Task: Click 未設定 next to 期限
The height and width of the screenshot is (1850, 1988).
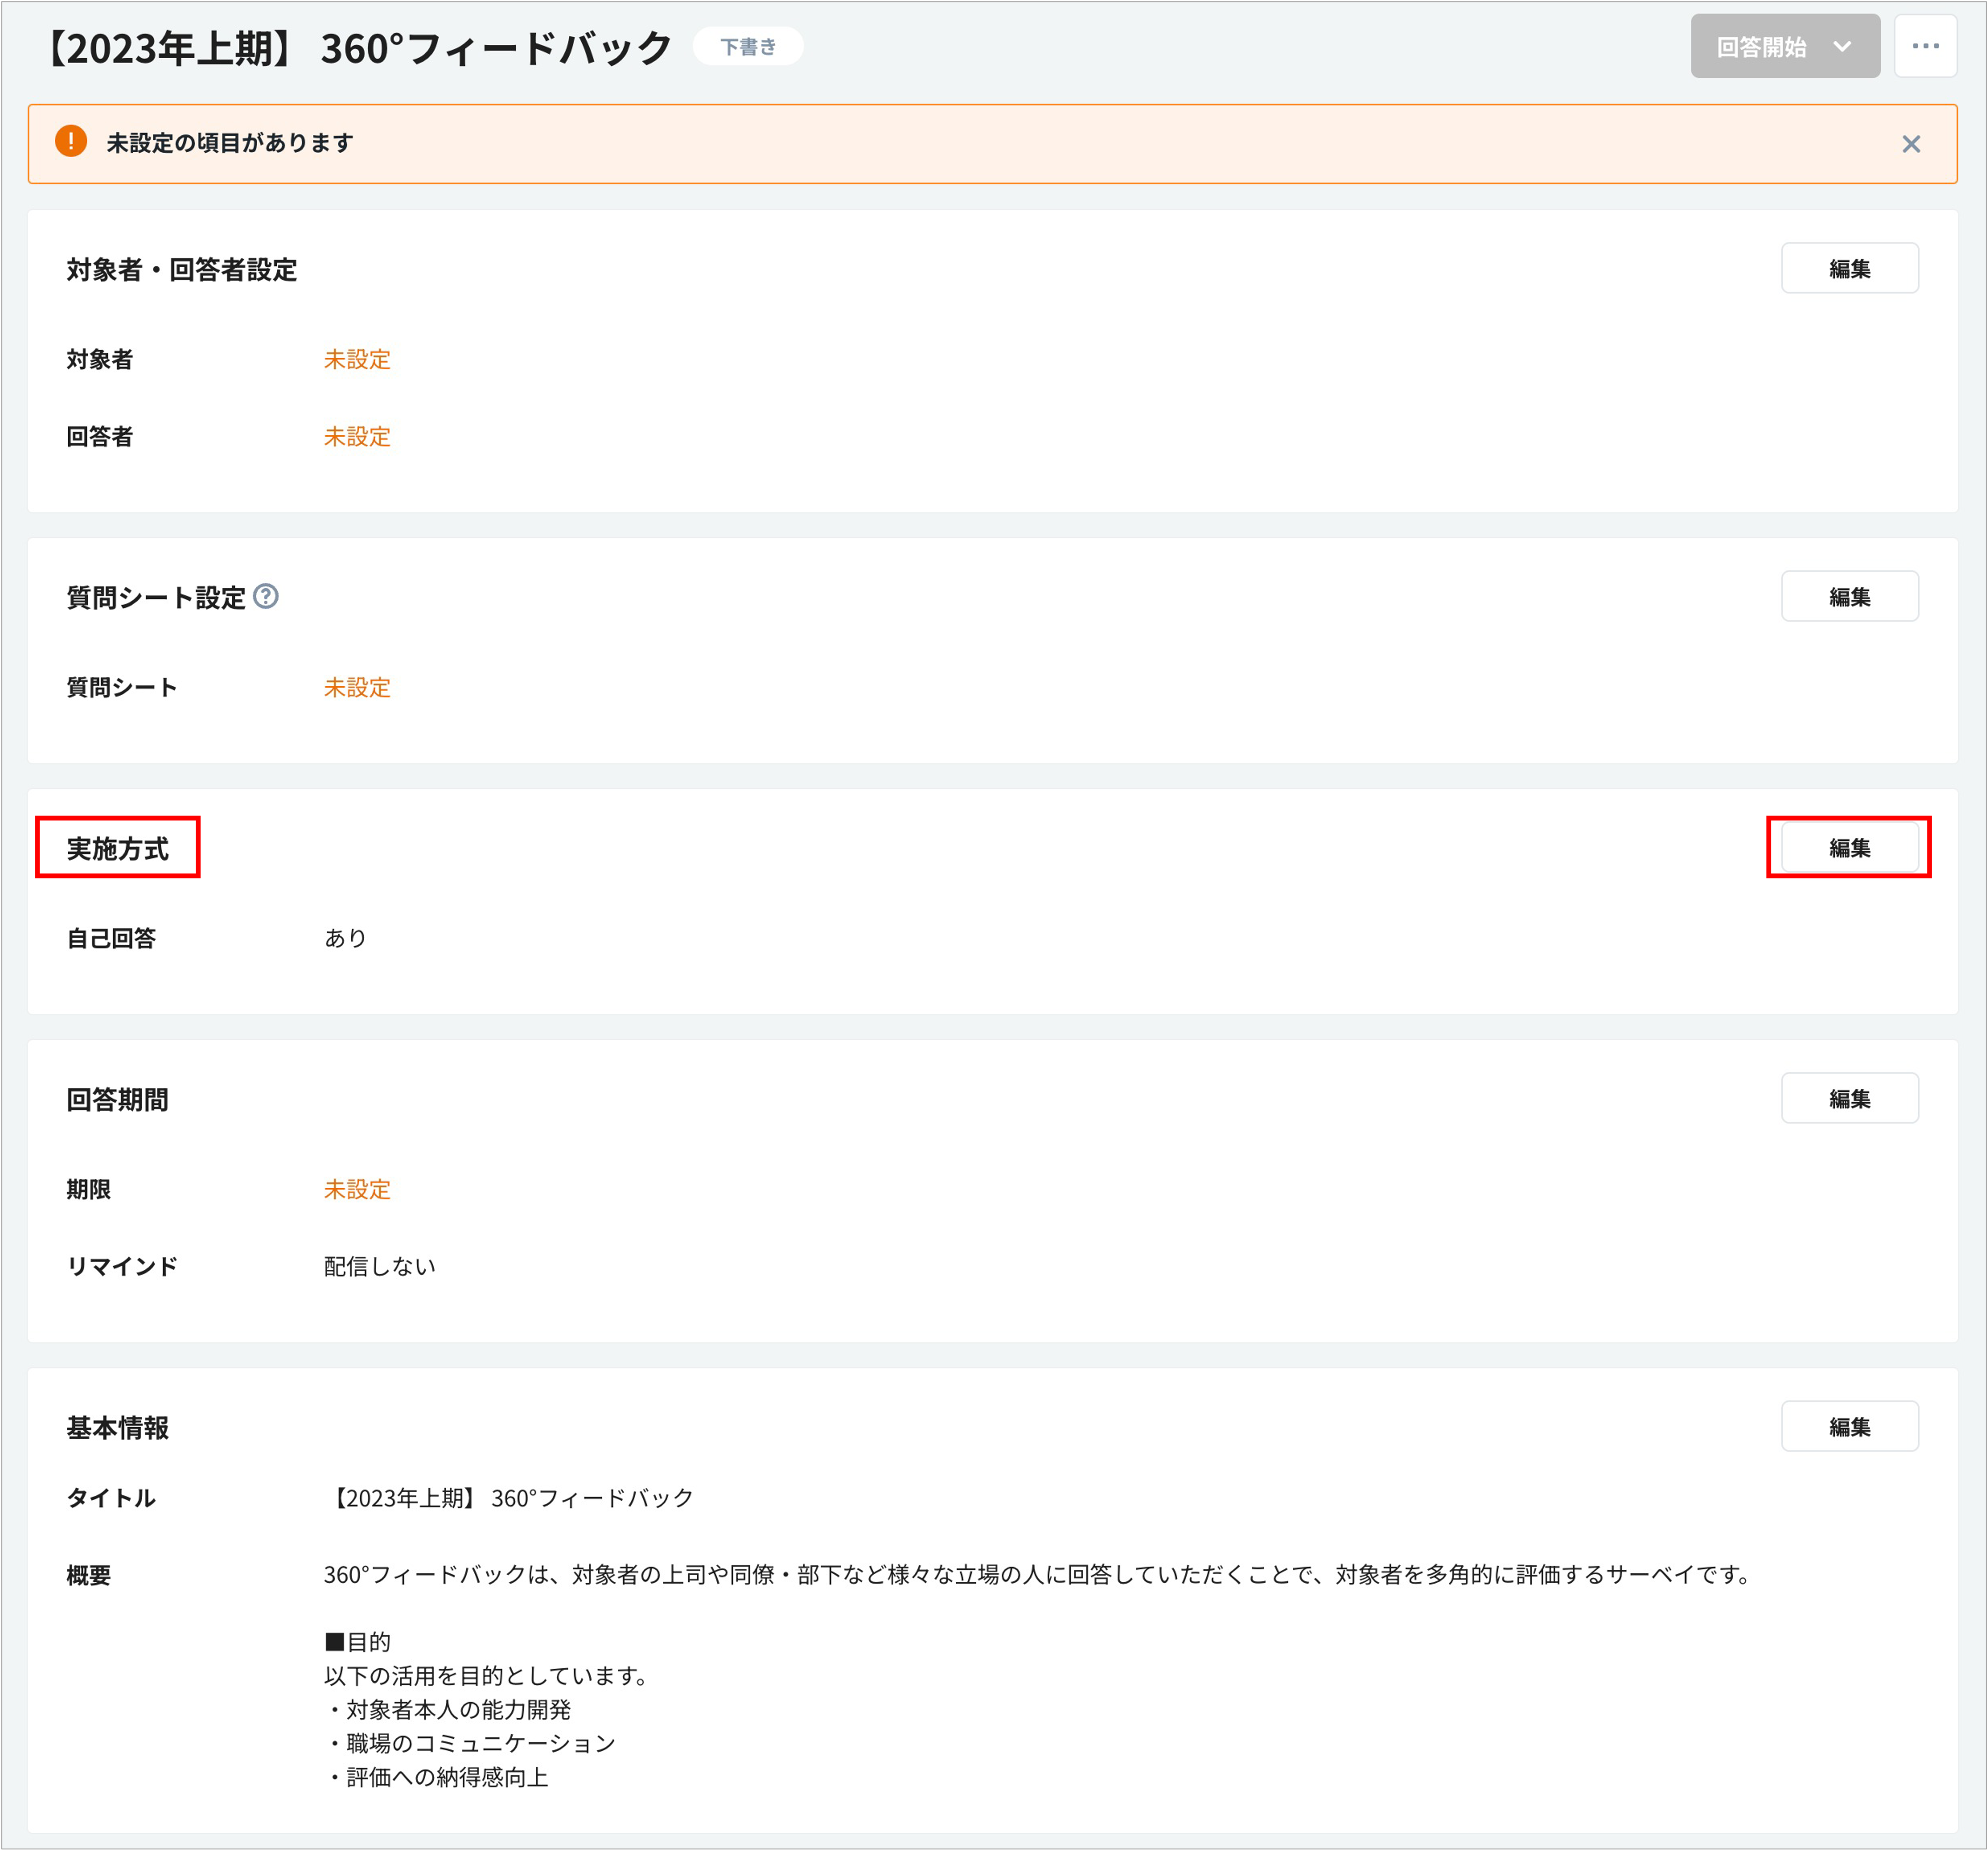Action: tap(357, 1189)
